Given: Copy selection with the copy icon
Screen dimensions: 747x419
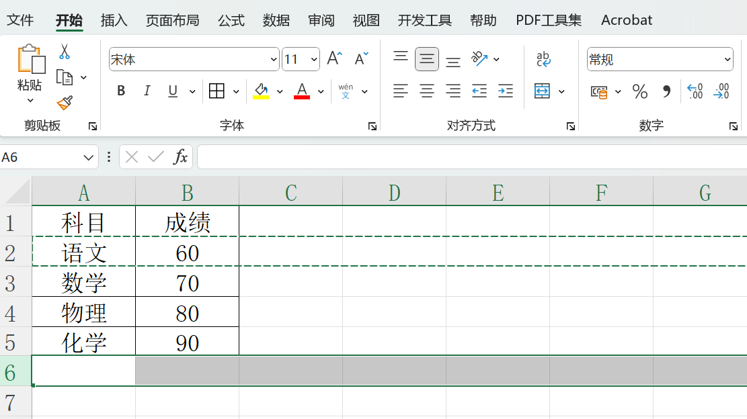Looking at the screenshot, I should (65, 77).
